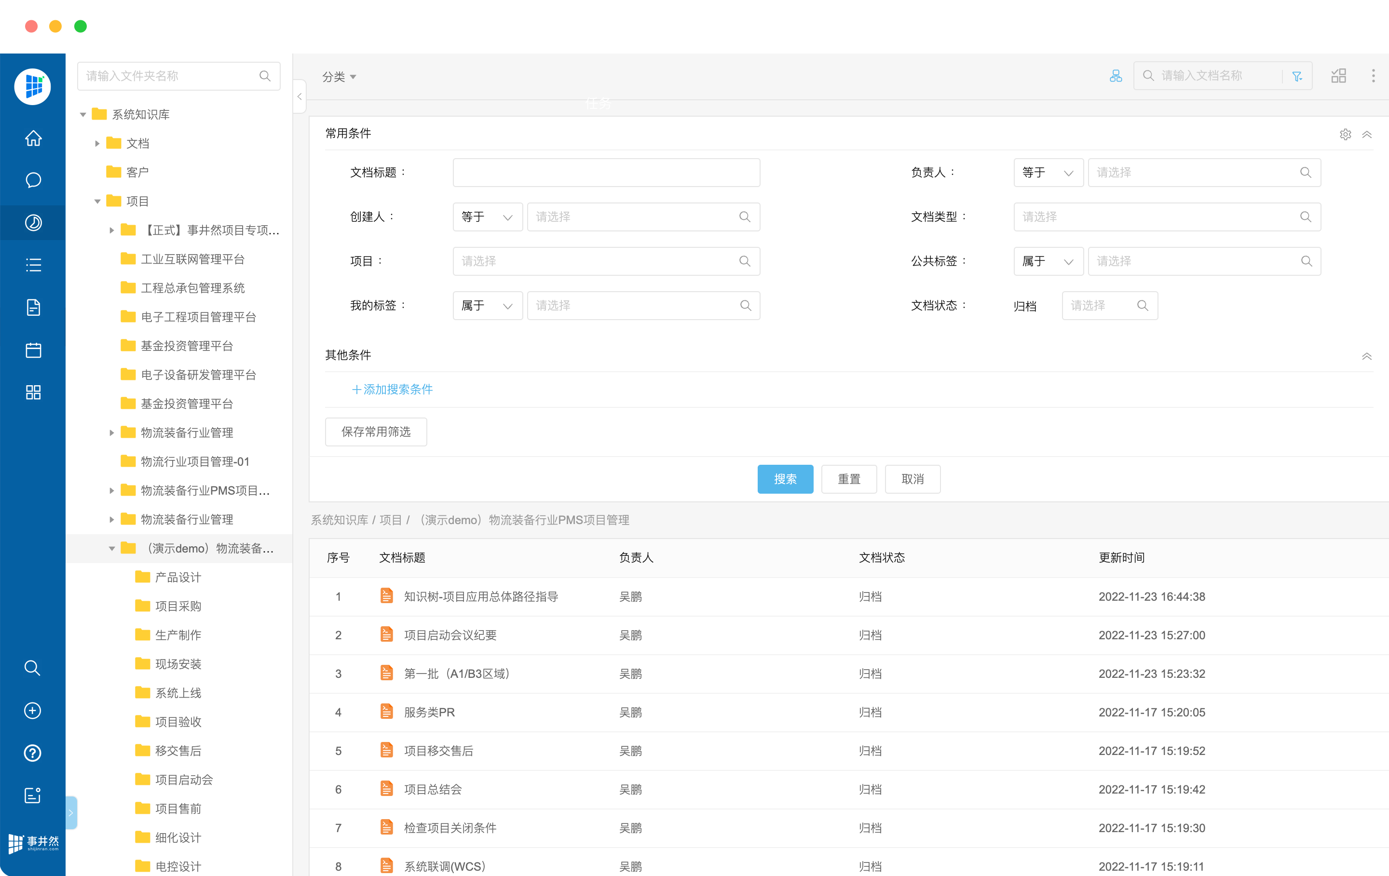
Task: Click the blue 搜索 button
Action: click(x=785, y=479)
